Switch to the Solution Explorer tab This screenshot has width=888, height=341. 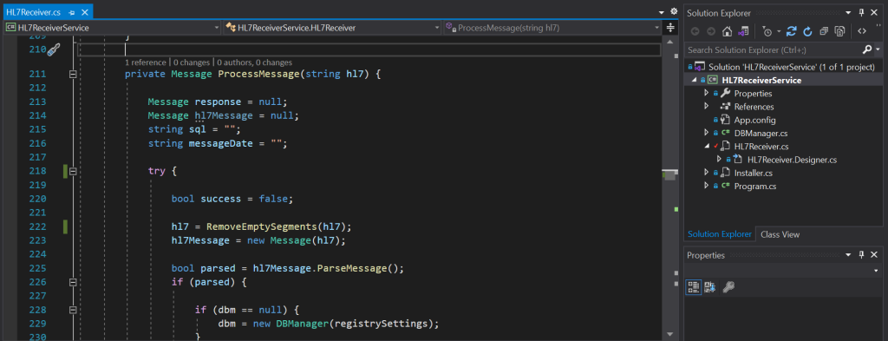(x=719, y=234)
